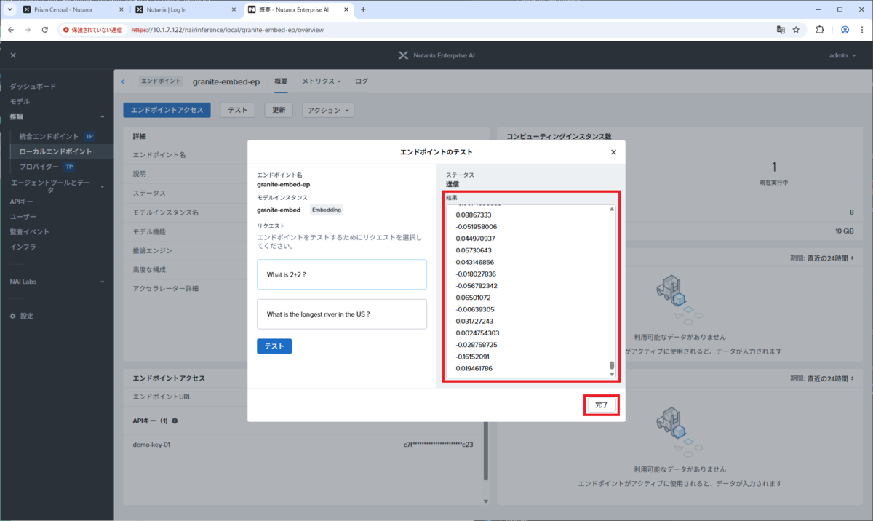This screenshot has width=873, height=521.
Task: Click the blue テスト button in the dialog
Action: [x=274, y=346]
